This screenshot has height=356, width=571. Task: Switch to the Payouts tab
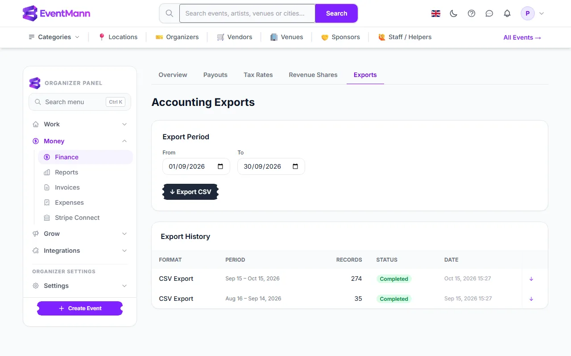click(215, 75)
